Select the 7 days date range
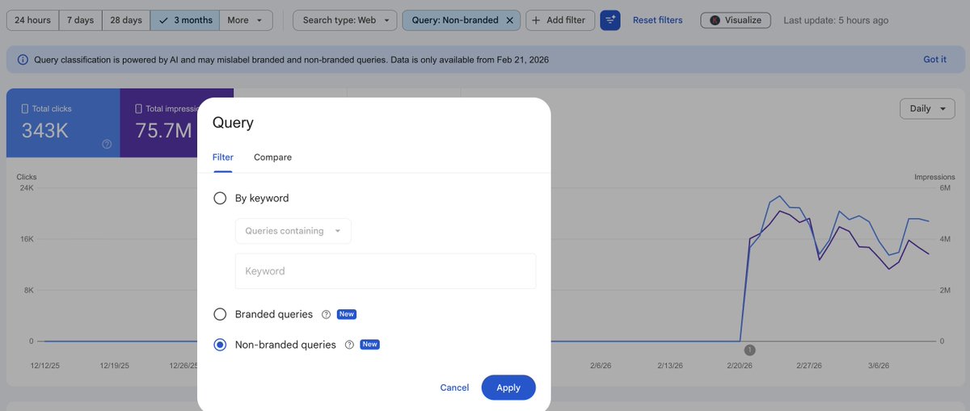The width and height of the screenshot is (970, 411). click(80, 20)
